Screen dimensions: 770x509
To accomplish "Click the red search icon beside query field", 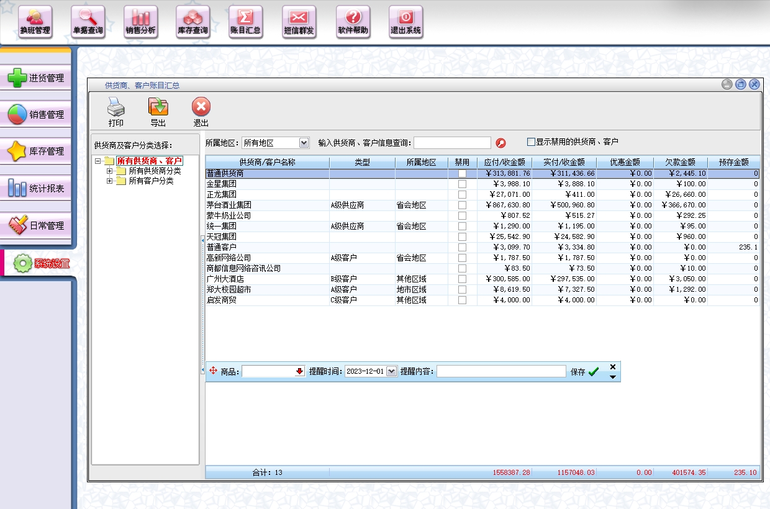I will coord(501,143).
